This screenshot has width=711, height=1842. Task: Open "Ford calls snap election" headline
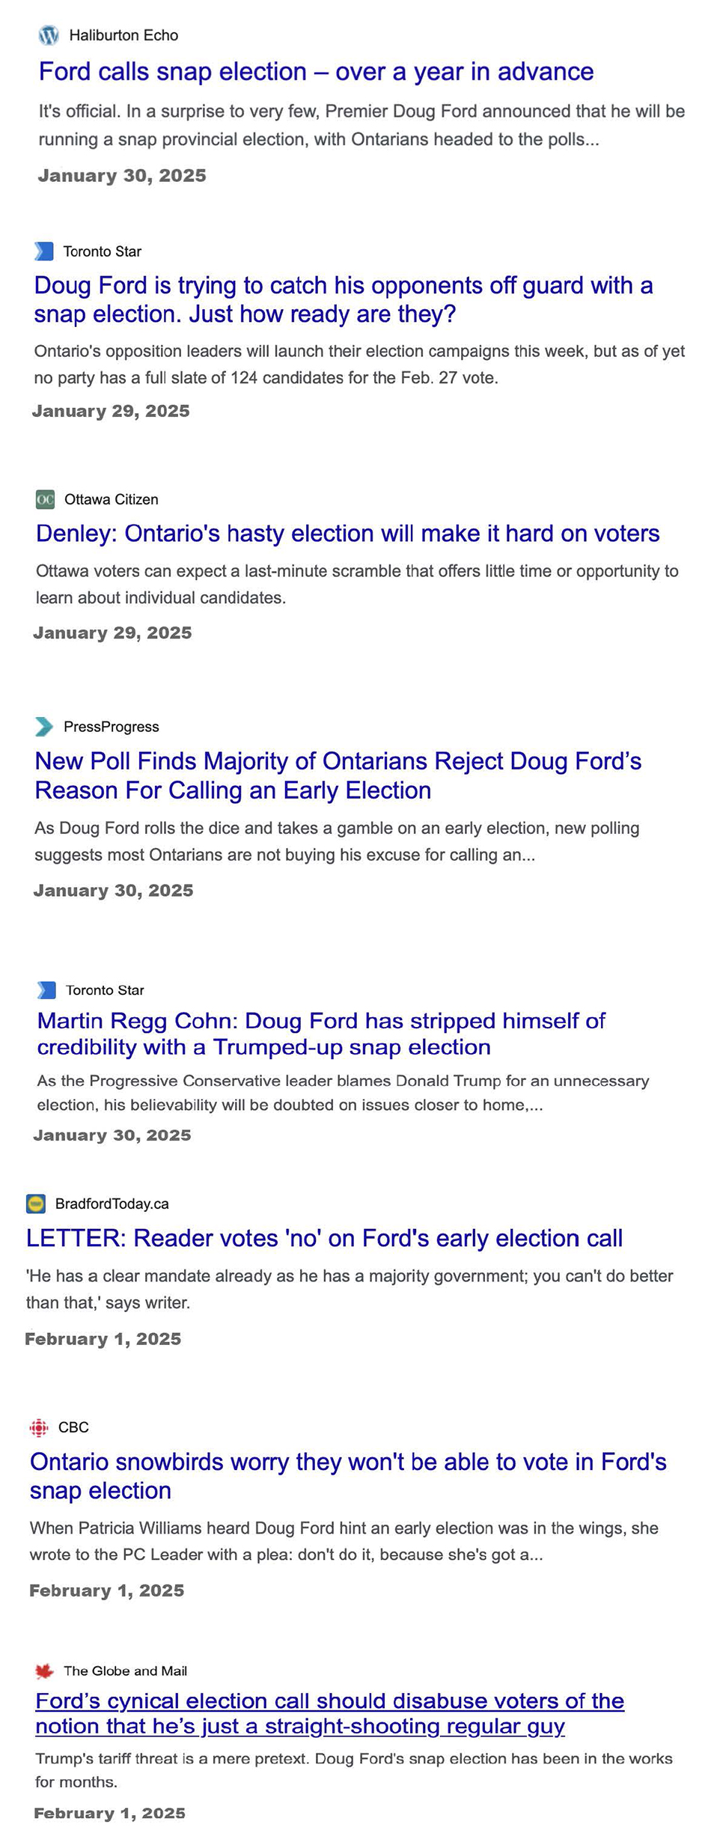[x=316, y=72]
